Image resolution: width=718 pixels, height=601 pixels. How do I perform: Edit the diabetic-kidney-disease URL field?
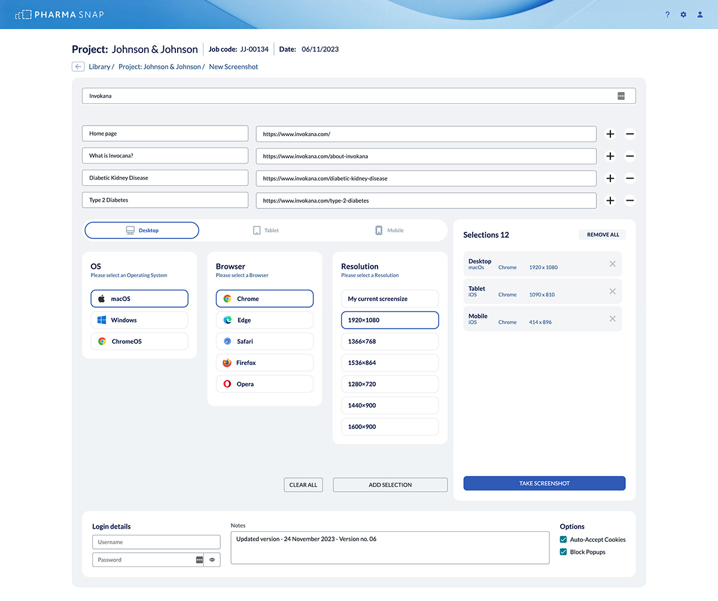tap(426, 178)
